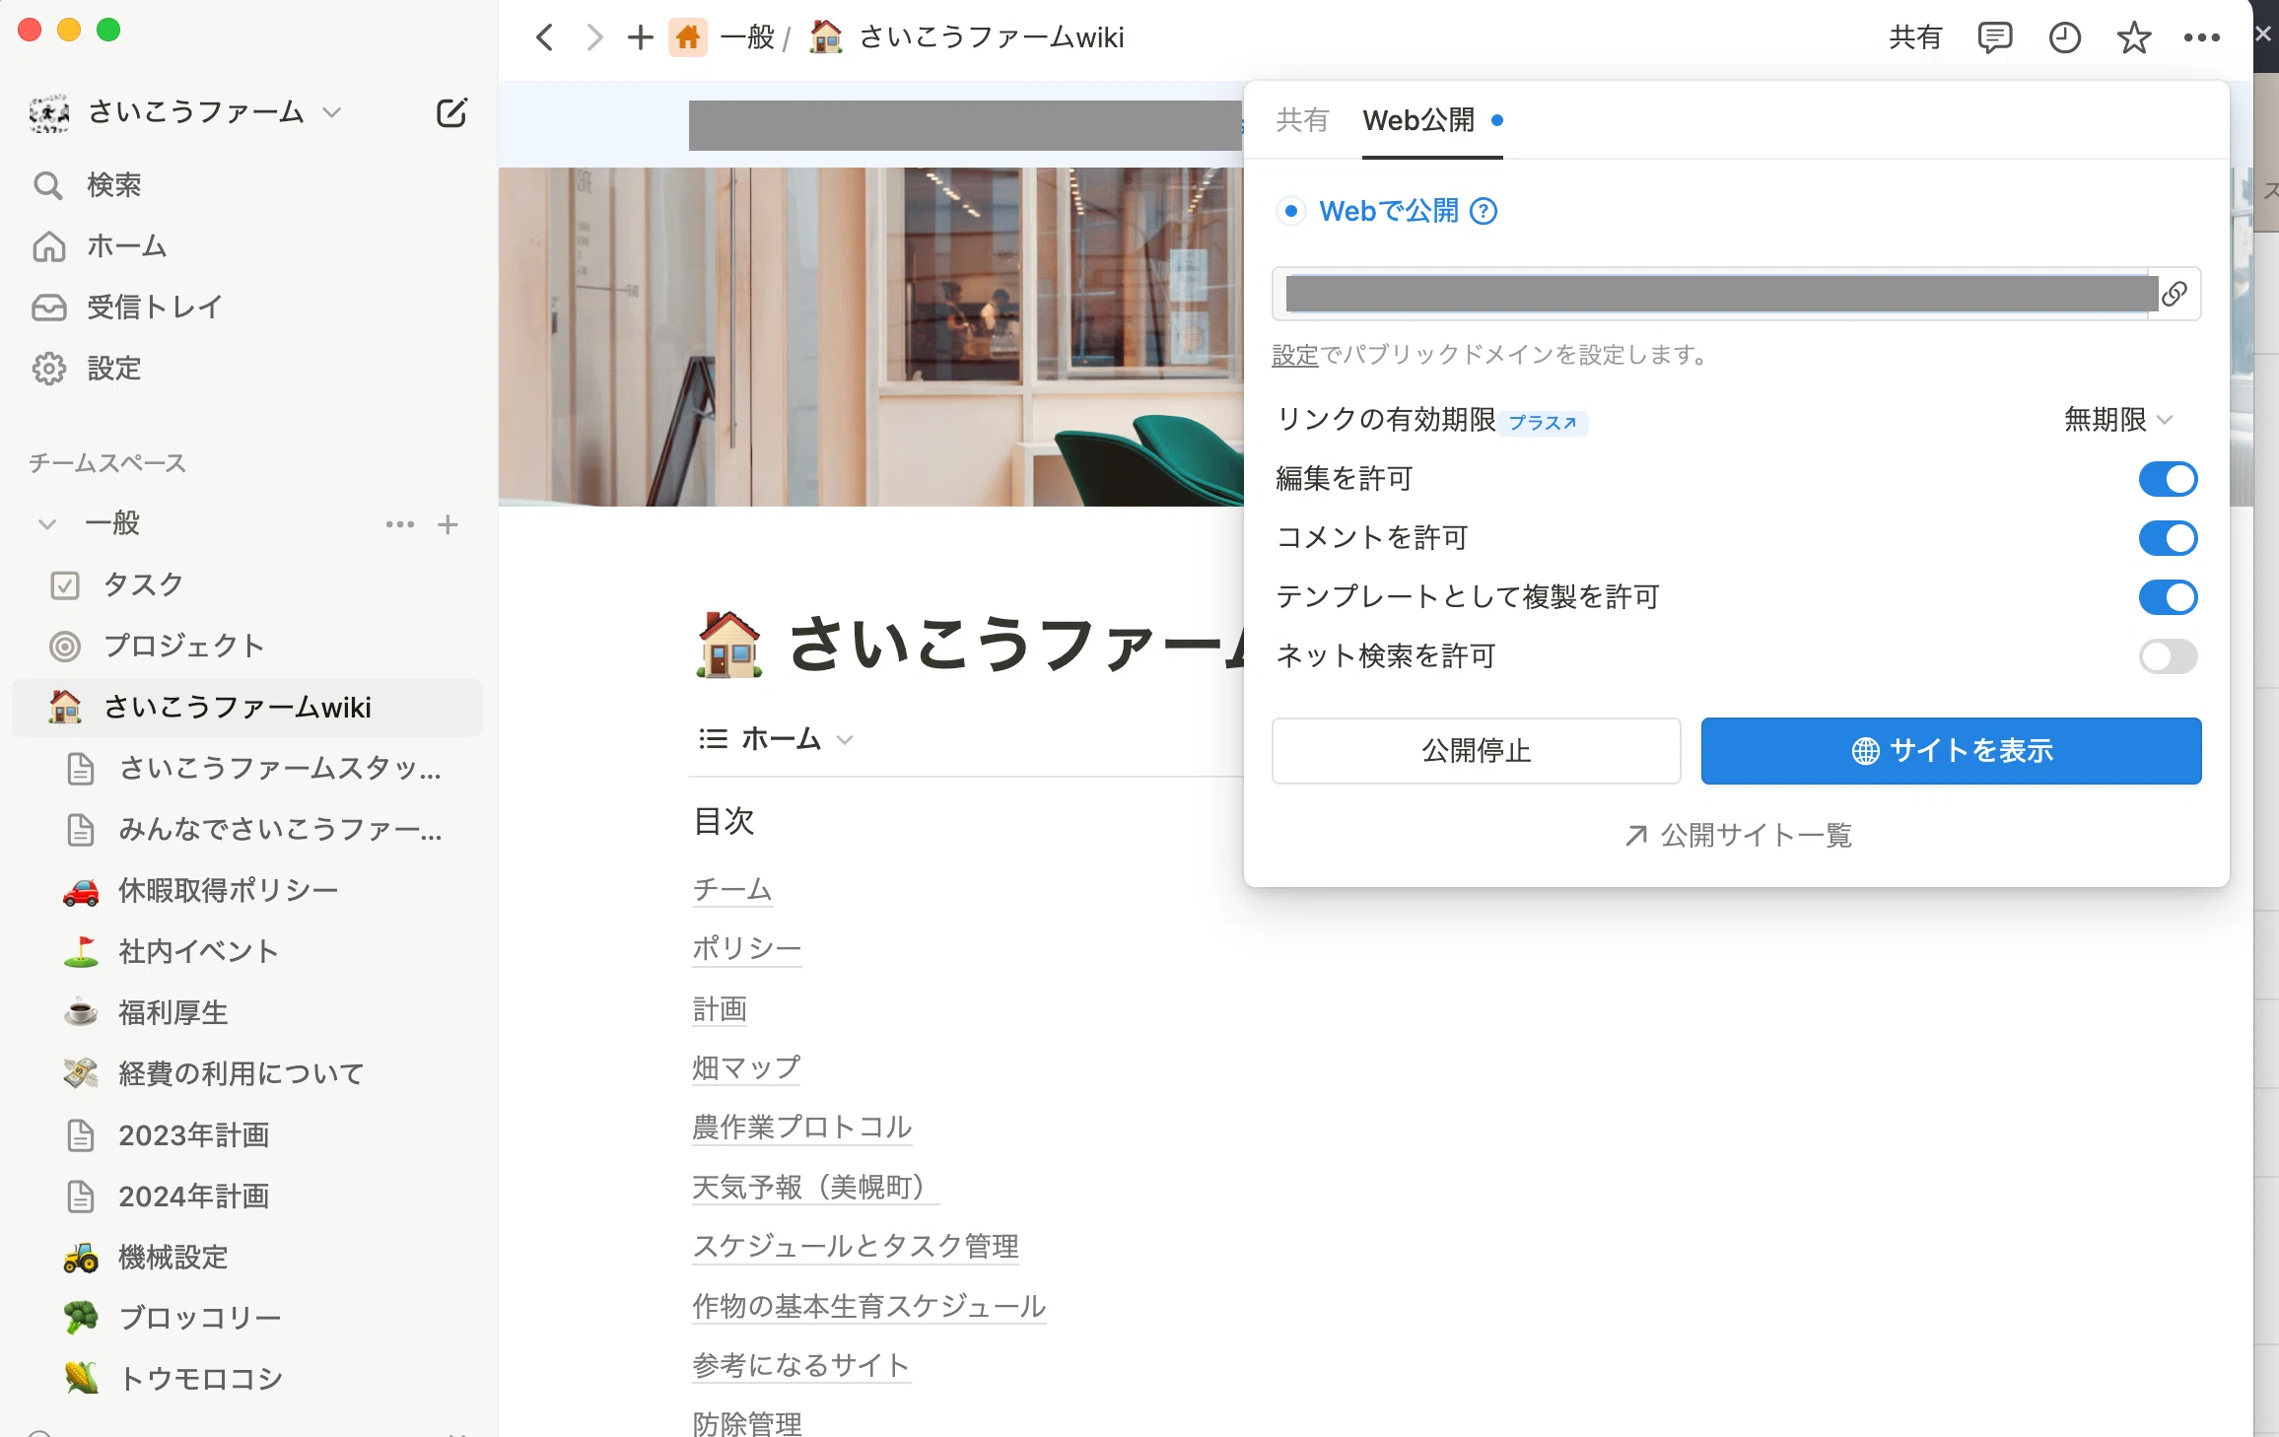The height and width of the screenshot is (1437, 2279).
Task: Click the office cover image
Action: [871, 336]
